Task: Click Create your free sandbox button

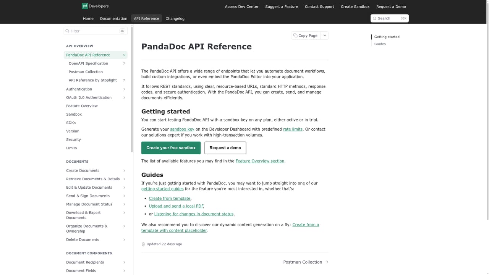Action: 171,148
